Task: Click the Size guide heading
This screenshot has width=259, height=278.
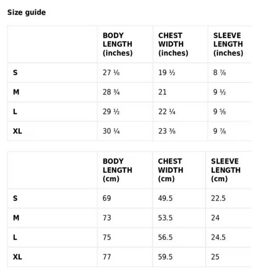Action: coord(27,12)
